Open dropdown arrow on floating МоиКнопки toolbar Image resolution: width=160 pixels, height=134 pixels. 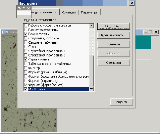tap(23, 8)
